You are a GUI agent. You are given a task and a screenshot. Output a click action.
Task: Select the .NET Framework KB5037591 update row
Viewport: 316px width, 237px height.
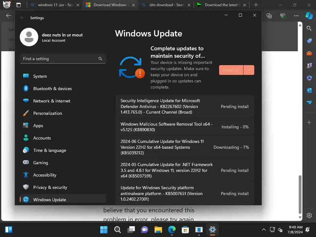tap(185, 170)
